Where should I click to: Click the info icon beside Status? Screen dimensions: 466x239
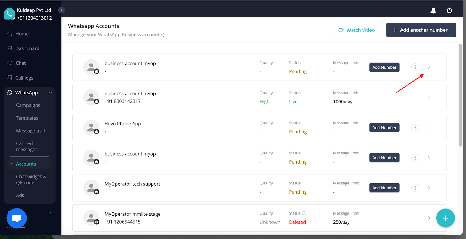click(x=304, y=213)
